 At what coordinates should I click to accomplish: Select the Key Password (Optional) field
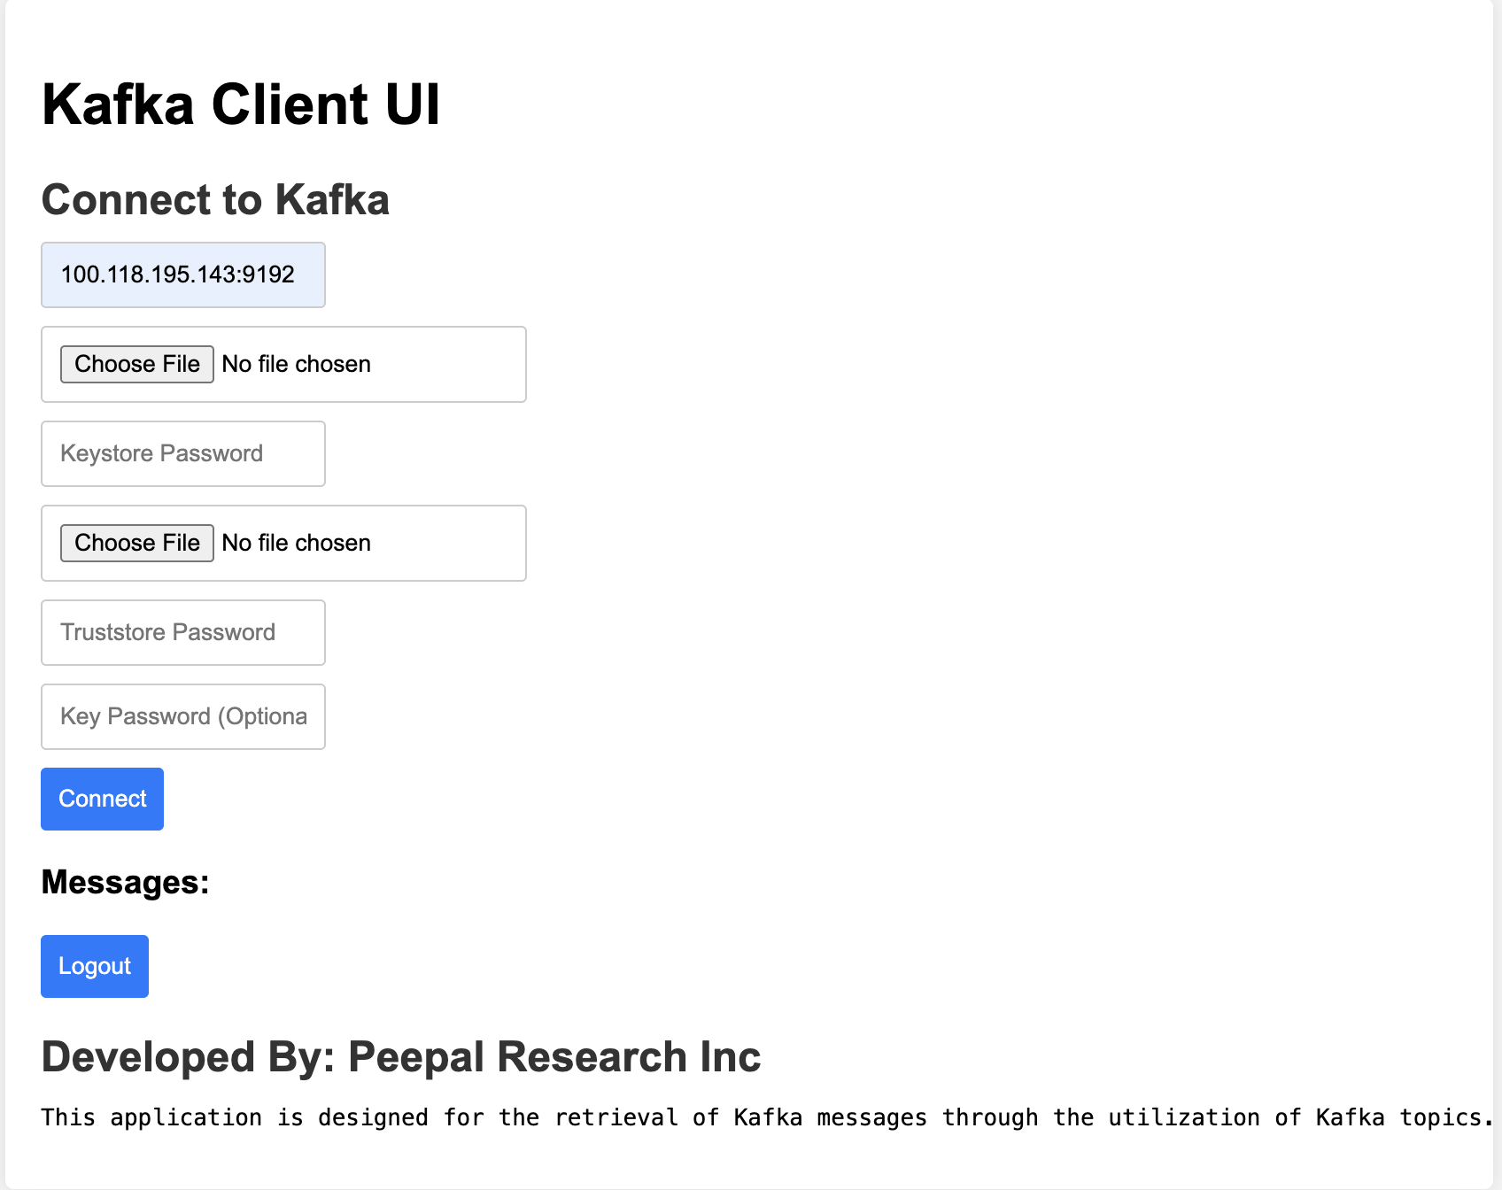182,716
